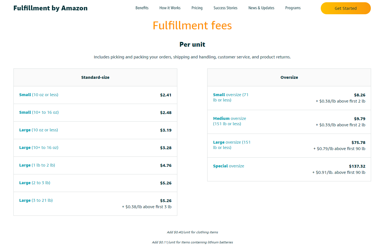Viewport: 389px width, 249px height.
Task: Click the + $0.79/lb above first 90 lb text
Action: [x=340, y=149]
